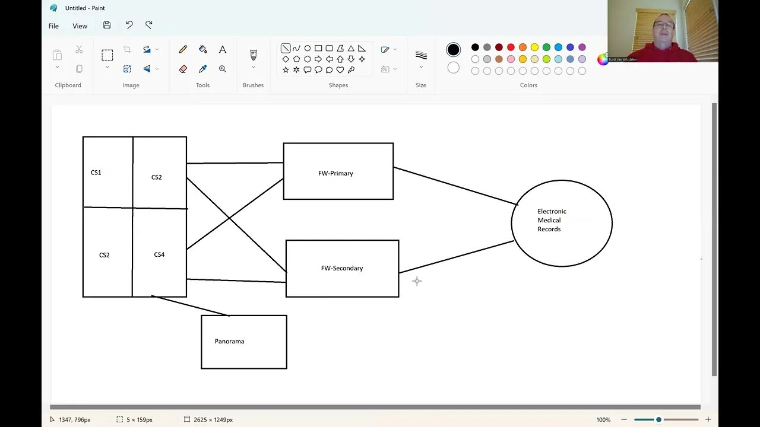Click the FW-Secondary label on canvas
Image resolution: width=760 pixels, height=427 pixels.
342,268
